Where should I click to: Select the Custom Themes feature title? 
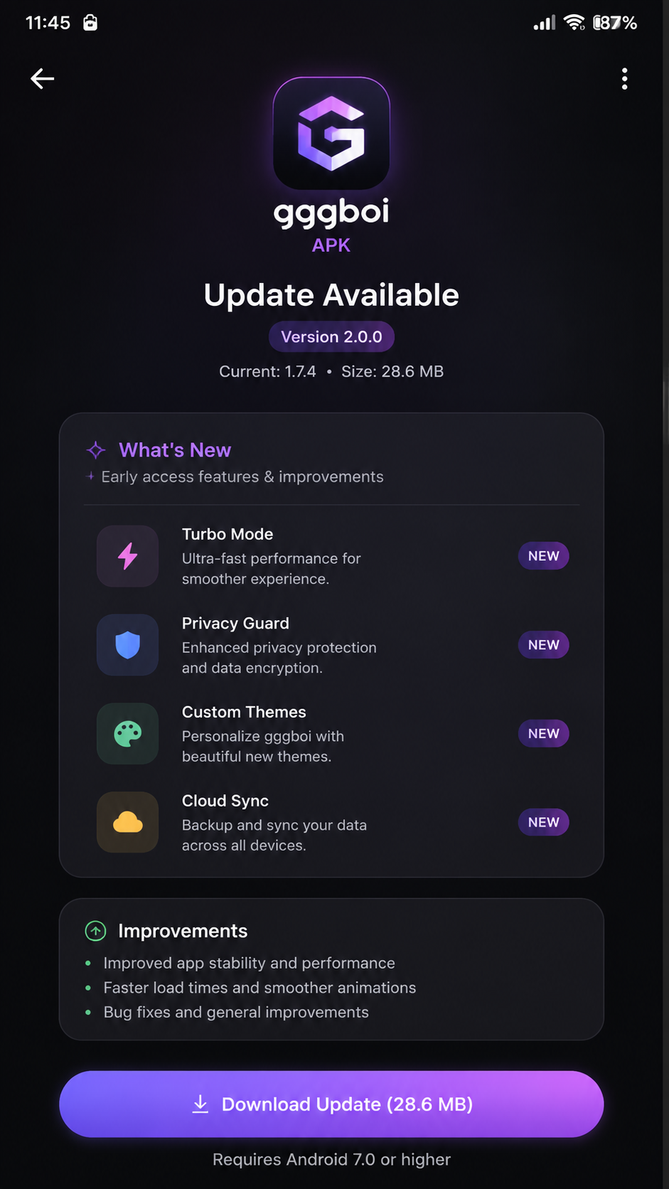coord(244,712)
